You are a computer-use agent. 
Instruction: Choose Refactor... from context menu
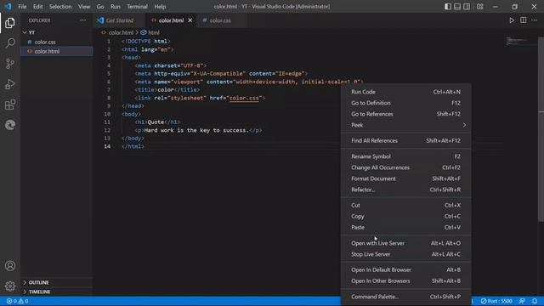click(405, 190)
